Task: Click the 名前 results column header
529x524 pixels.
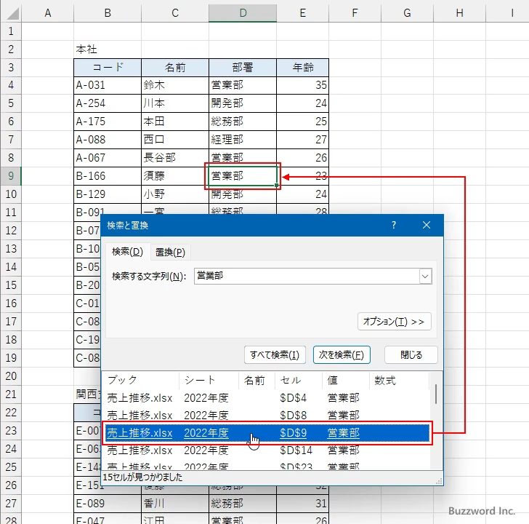Action: pyautogui.click(x=257, y=380)
